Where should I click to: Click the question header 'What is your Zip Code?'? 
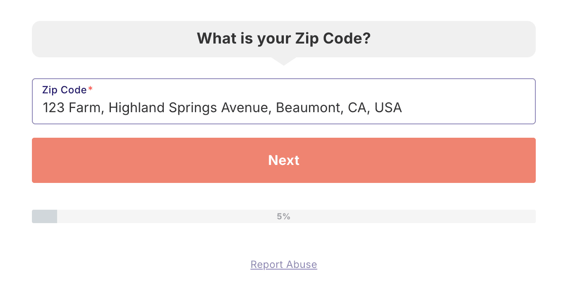[x=283, y=38]
